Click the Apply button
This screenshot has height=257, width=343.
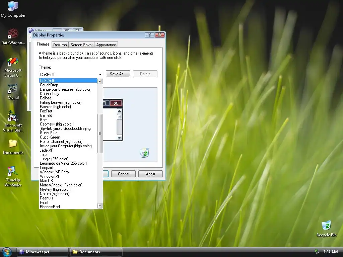[x=150, y=174]
